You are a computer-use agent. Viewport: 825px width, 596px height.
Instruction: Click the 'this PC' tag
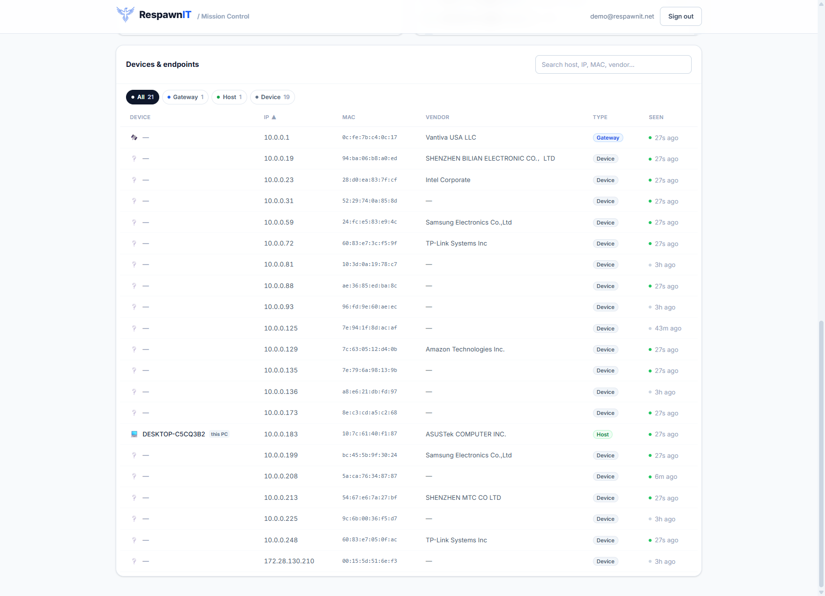(x=219, y=434)
